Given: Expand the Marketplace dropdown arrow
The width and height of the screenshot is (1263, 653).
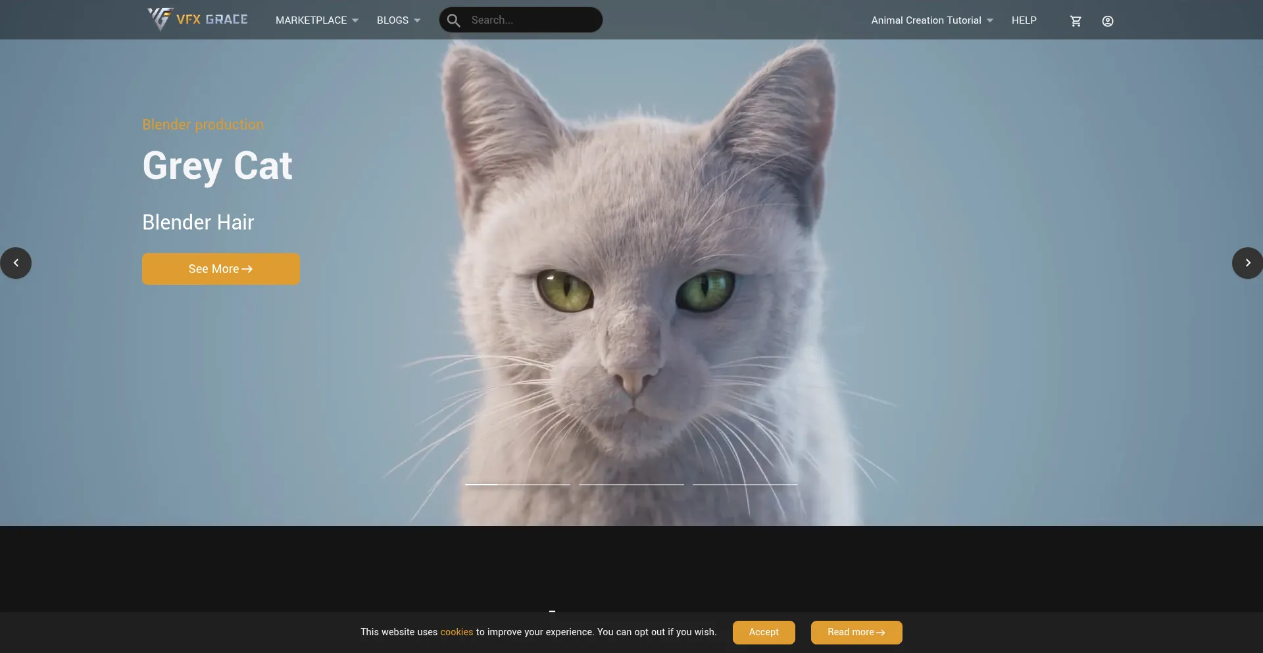Looking at the screenshot, I should 355,20.
